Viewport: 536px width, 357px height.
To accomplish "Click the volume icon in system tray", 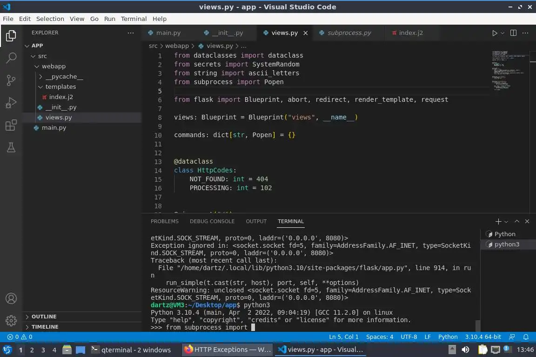I will pyautogui.click(x=465, y=350).
